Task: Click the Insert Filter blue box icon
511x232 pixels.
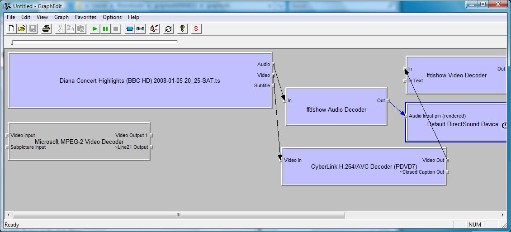Action: pos(130,28)
